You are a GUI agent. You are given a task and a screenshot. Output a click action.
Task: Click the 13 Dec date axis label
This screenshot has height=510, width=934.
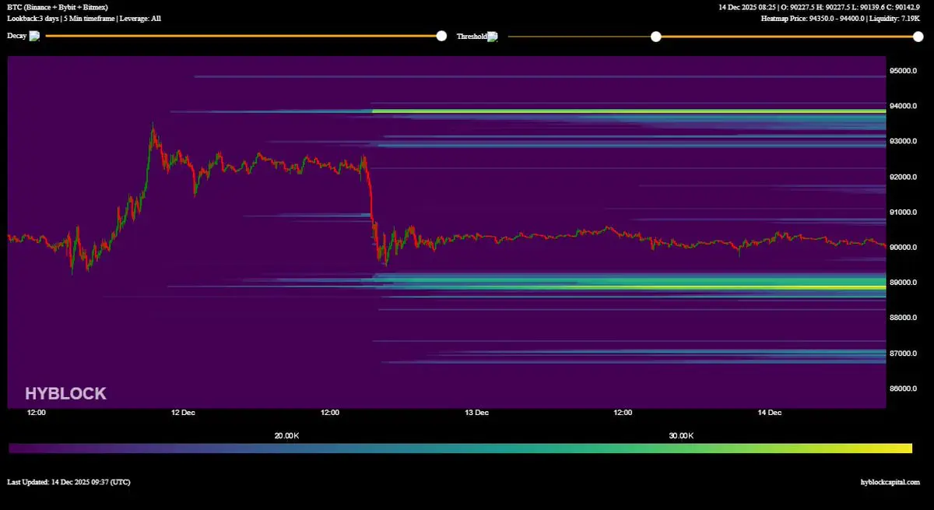(476, 413)
